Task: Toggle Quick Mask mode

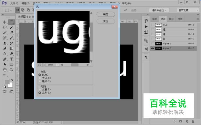Action: tap(5, 91)
